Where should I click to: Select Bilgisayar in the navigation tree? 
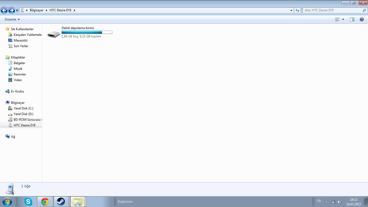[18, 103]
